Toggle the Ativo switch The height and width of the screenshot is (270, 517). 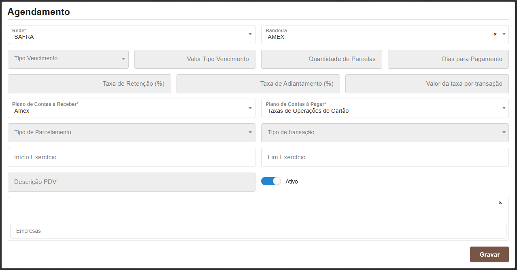tap(271, 181)
